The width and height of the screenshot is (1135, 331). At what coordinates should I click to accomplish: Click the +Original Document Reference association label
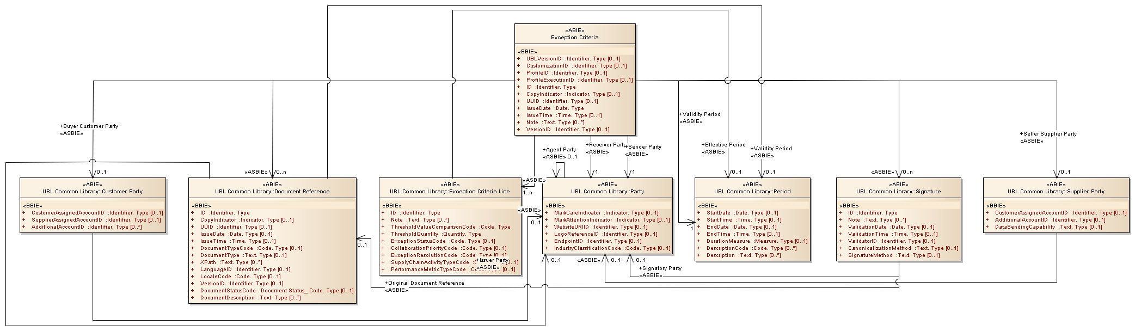[x=424, y=283]
